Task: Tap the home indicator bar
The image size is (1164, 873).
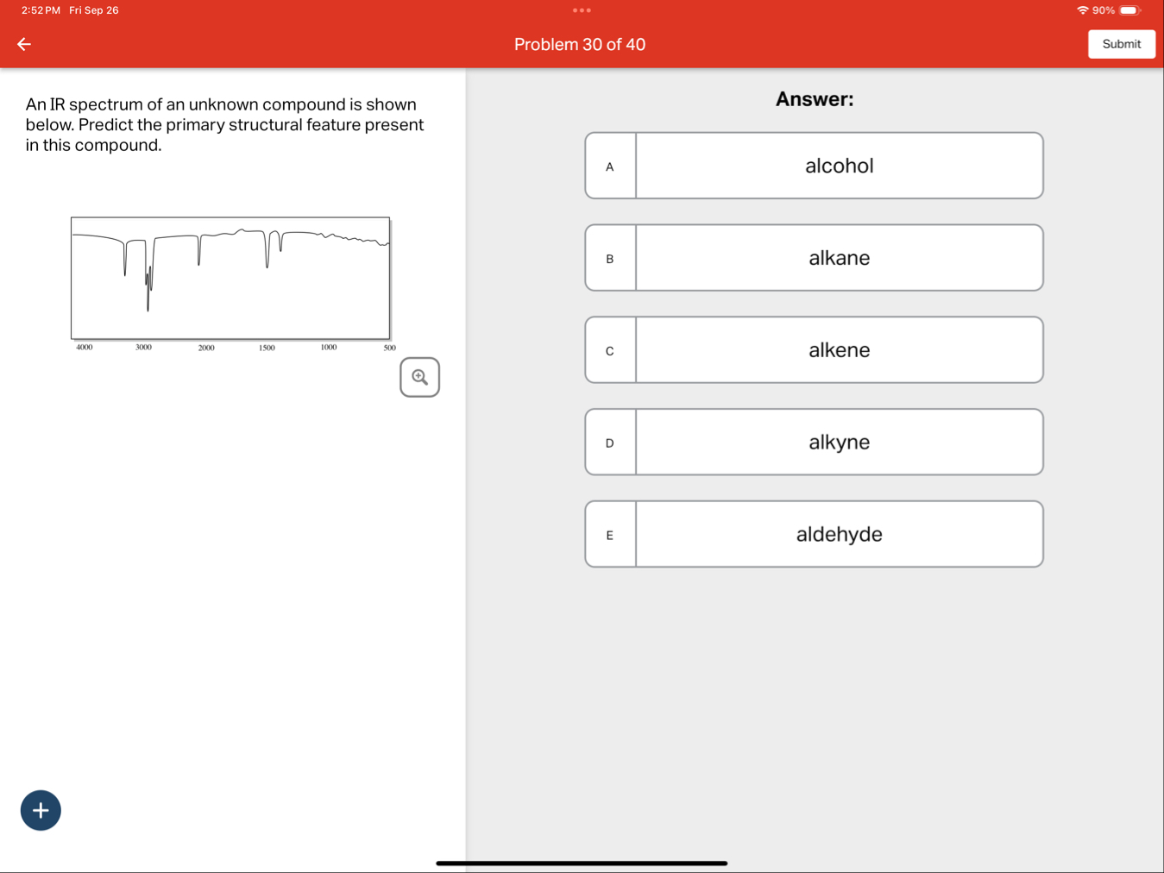Action: pyautogui.click(x=582, y=863)
